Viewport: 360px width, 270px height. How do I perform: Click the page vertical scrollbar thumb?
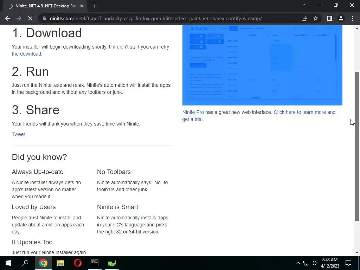point(357,146)
